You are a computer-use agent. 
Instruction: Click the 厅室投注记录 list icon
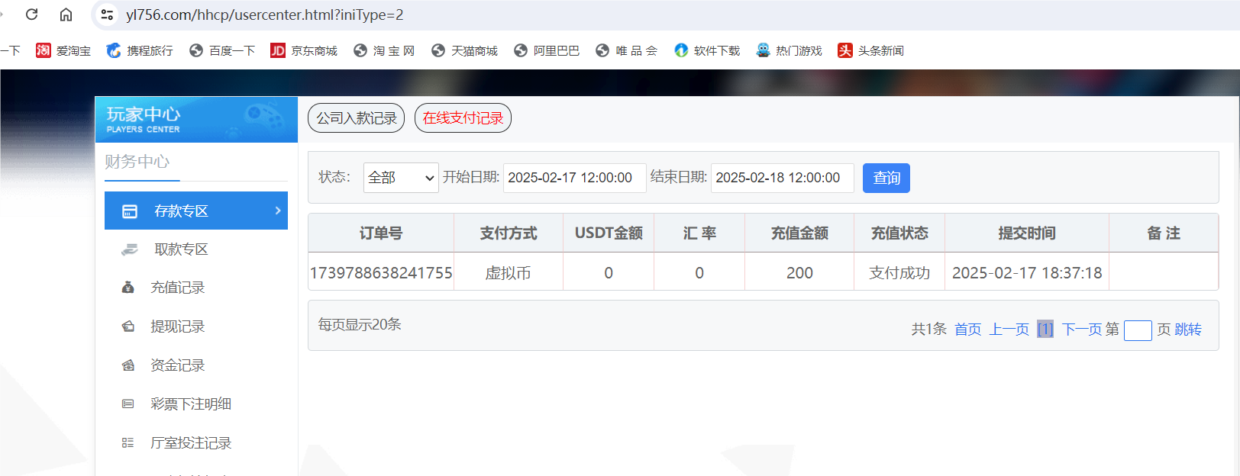[128, 443]
